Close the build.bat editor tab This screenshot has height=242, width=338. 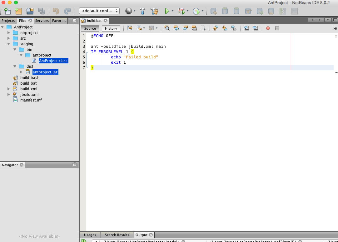(106, 21)
